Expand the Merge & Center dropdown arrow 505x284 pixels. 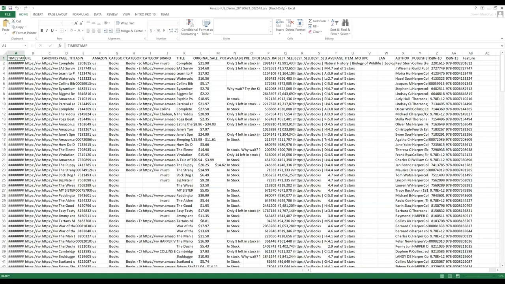pos(145,31)
